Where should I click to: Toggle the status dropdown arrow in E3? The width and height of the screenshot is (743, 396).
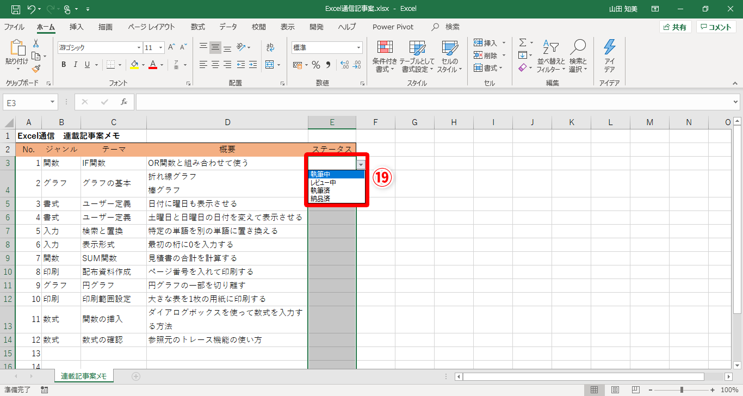(361, 164)
